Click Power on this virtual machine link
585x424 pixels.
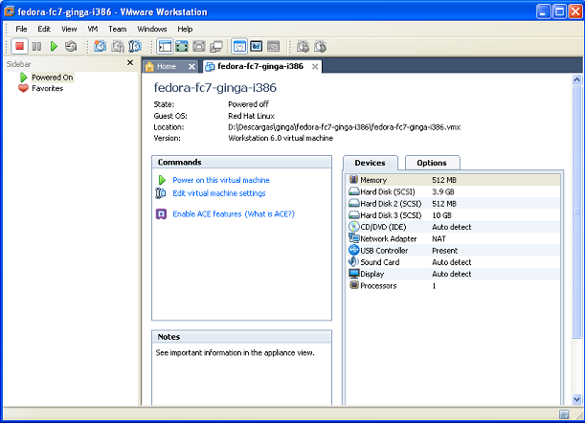point(221,180)
